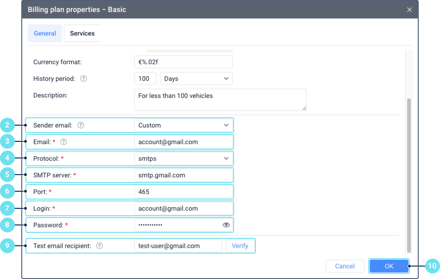Show password using the eye icon
This screenshot has width=440, height=279.
226,225
